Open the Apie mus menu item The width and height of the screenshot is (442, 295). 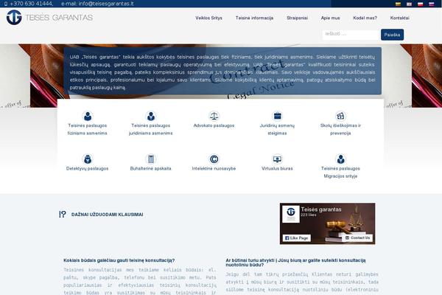[330, 18]
